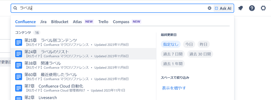
Task: Click page icon beside 第24章 ラベルのリスト
Action: [18, 54]
